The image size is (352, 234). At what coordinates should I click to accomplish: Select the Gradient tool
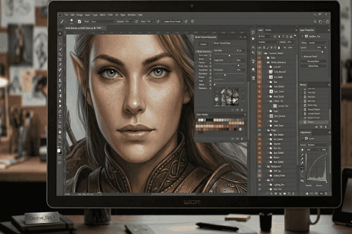pos(60,96)
